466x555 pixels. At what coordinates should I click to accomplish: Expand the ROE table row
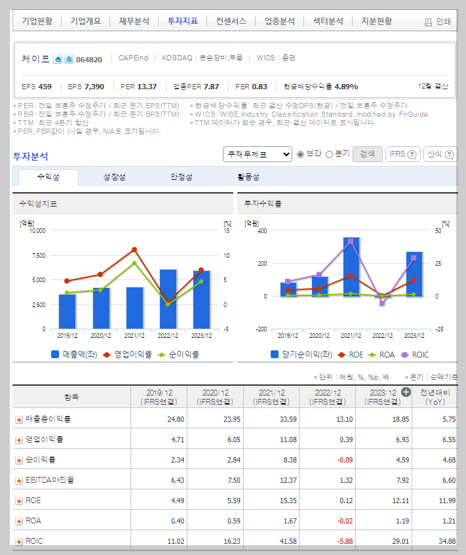click(x=19, y=501)
